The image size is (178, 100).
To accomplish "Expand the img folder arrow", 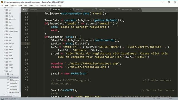I will point(6,74).
